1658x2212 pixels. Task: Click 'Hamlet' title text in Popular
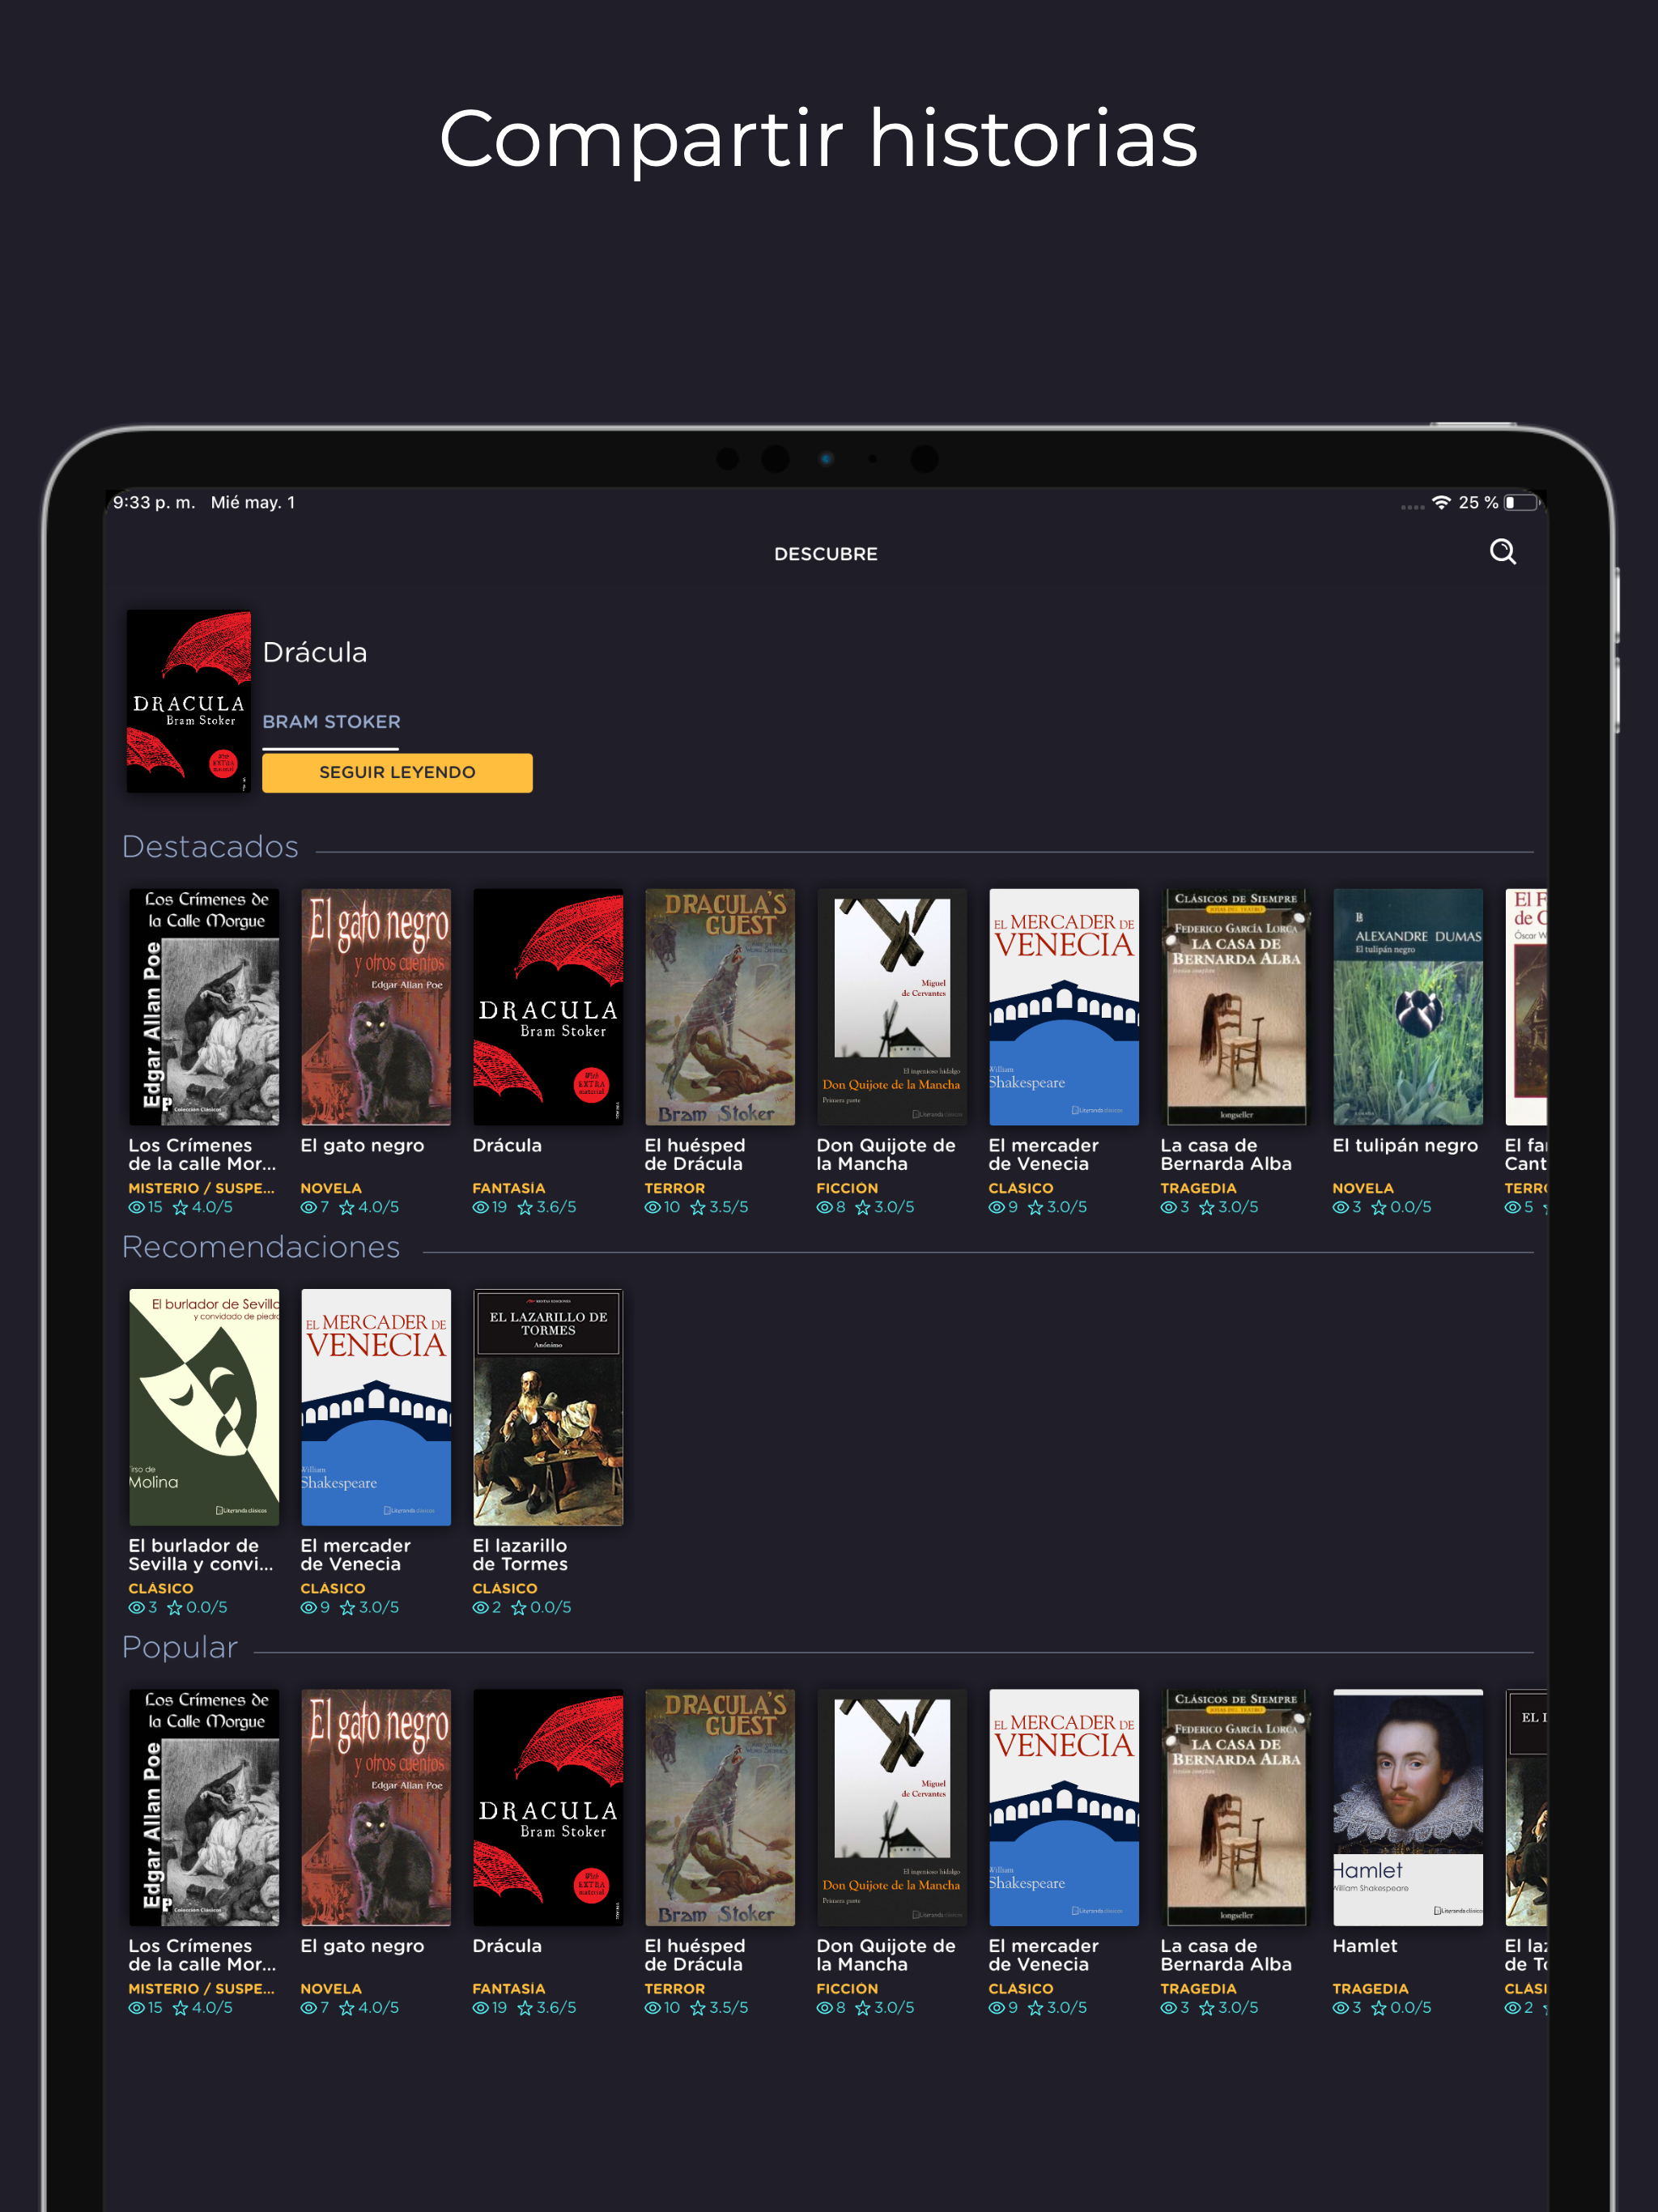tap(1365, 1946)
